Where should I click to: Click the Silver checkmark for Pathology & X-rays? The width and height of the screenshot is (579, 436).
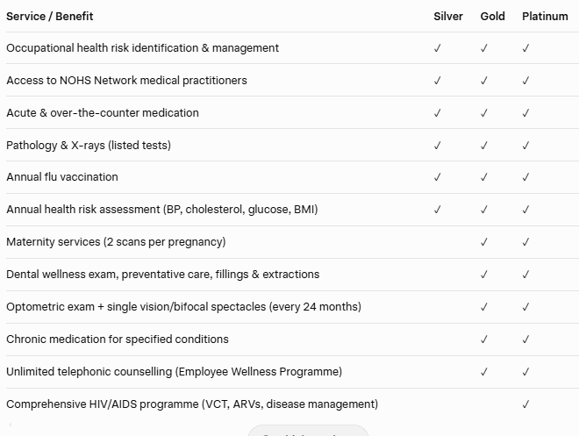click(438, 146)
